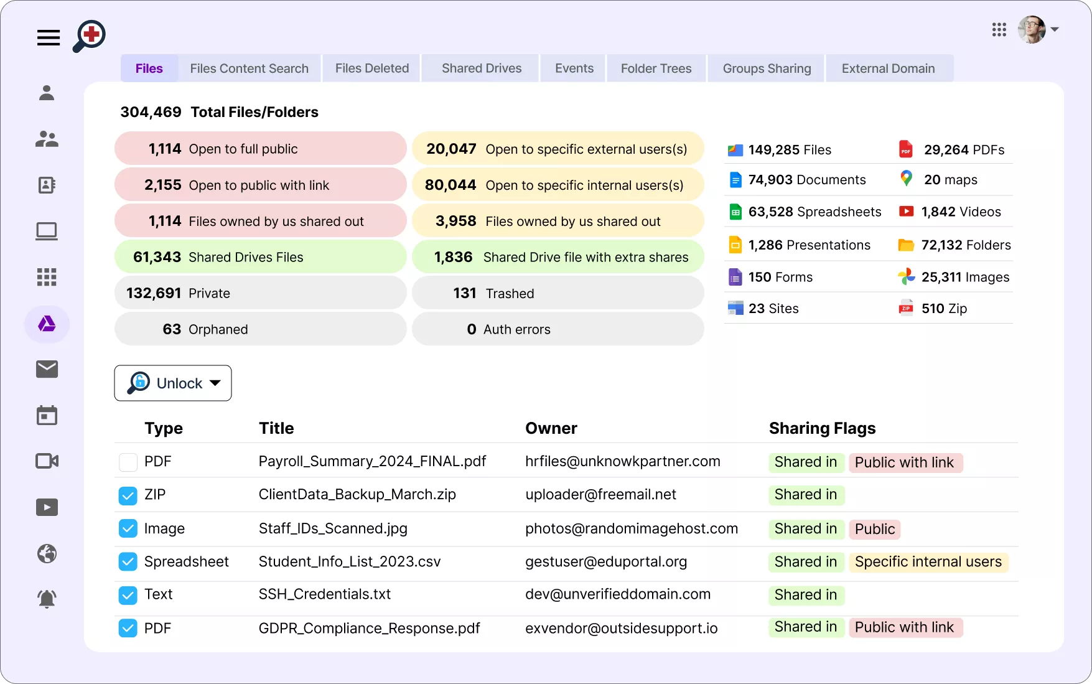This screenshot has width=1092, height=684.
Task: Open the External Domain tab
Action: point(889,68)
